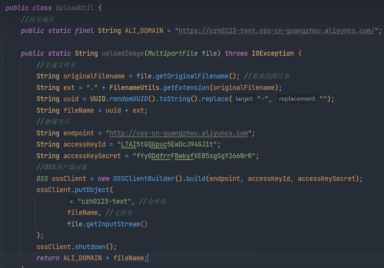The image size is (384, 268).
Task: Click the shutdown method call
Action: (90, 247)
